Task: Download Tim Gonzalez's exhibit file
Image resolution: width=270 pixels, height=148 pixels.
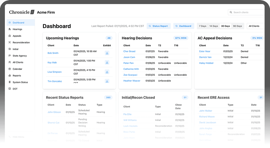Action: [107, 81]
